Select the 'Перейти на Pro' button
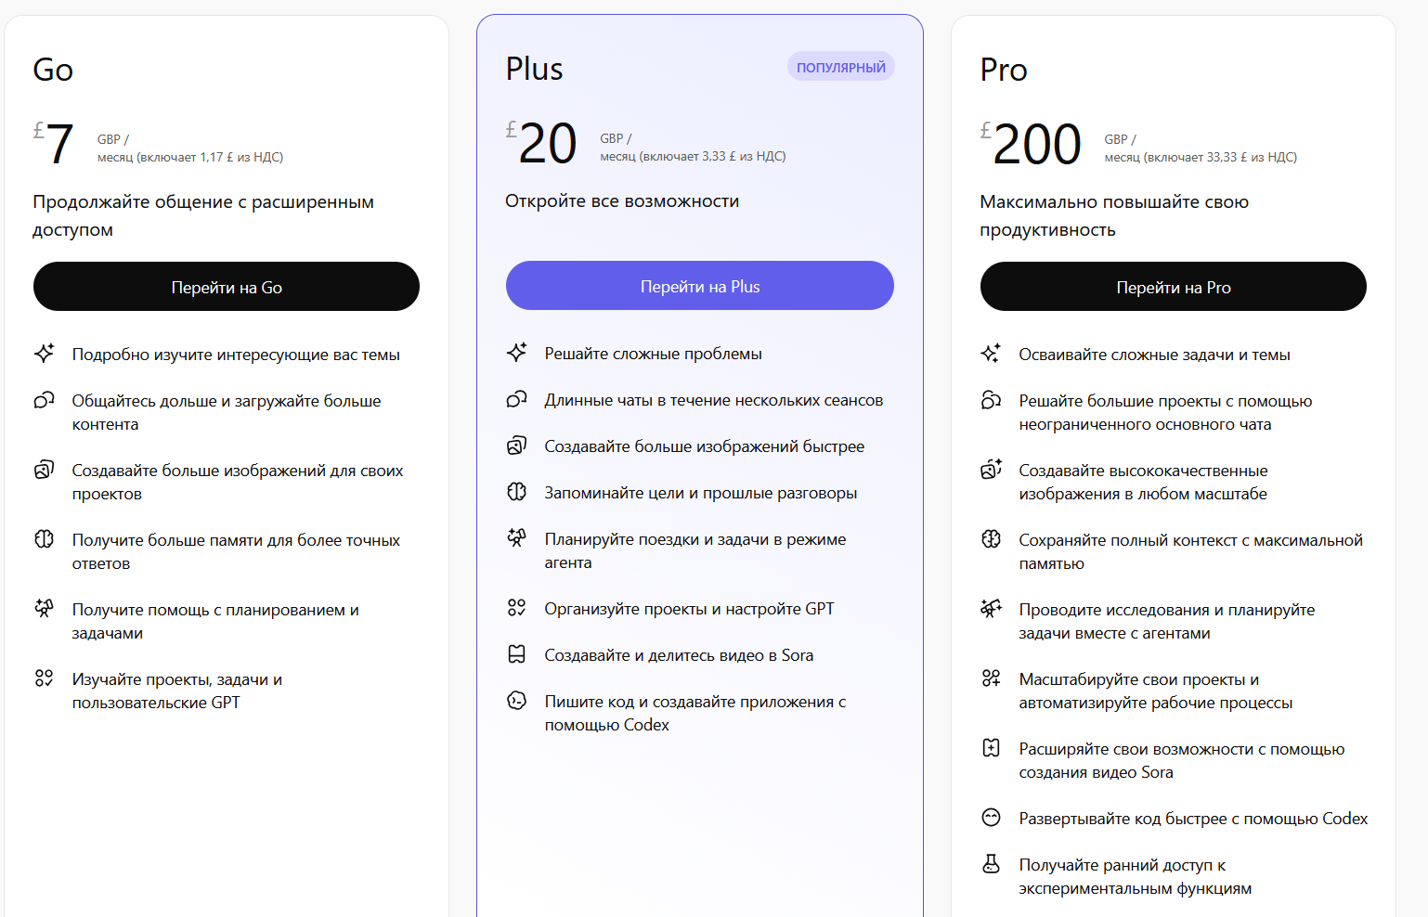1428x917 pixels. click(1173, 287)
